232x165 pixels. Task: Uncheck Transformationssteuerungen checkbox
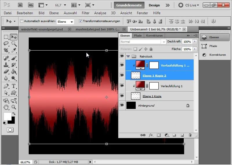coord(80,21)
